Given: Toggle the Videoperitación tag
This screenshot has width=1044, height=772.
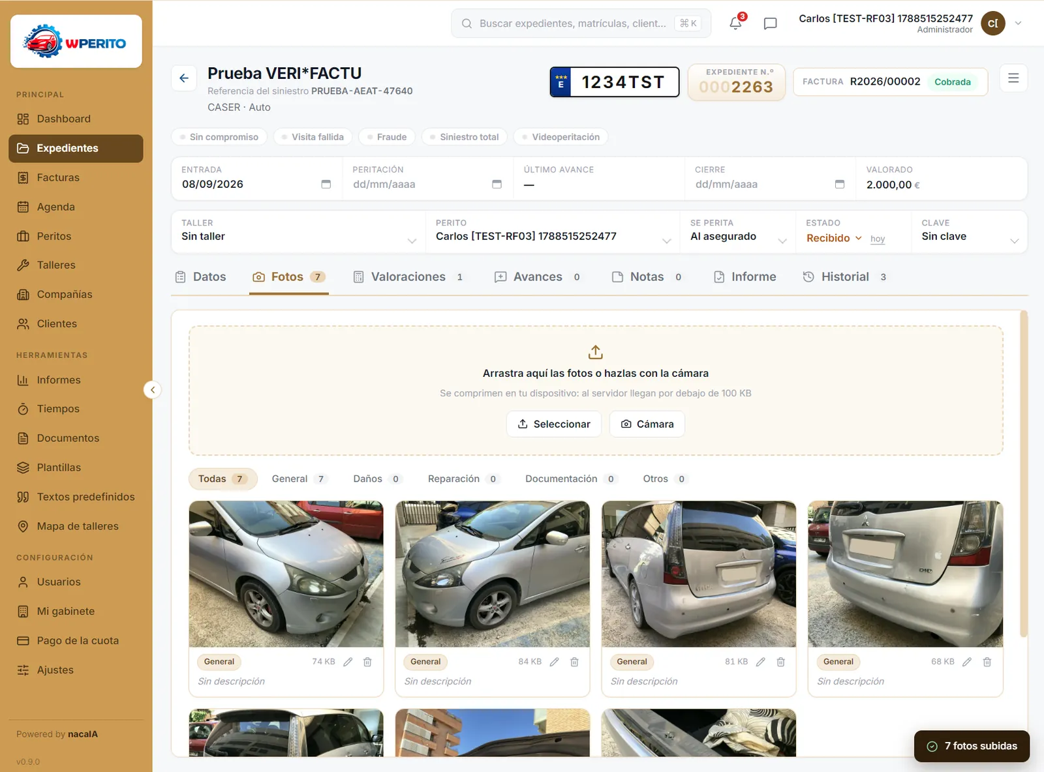Looking at the screenshot, I should click(561, 137).
